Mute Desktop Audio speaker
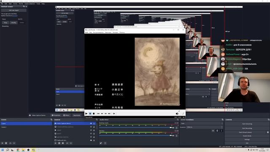The image size is (270, 152). point(173,128)
